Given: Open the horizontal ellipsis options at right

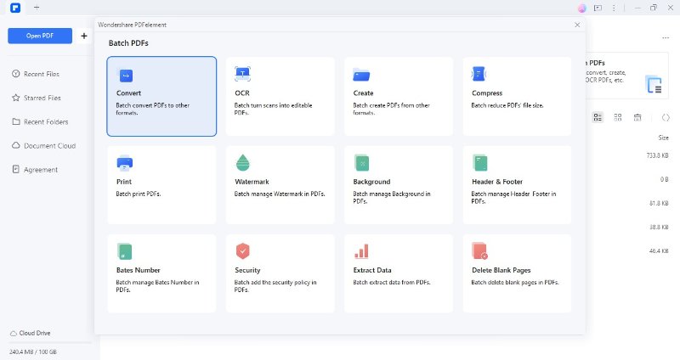Looking at the screenshot, I should [x=666, y=38].
